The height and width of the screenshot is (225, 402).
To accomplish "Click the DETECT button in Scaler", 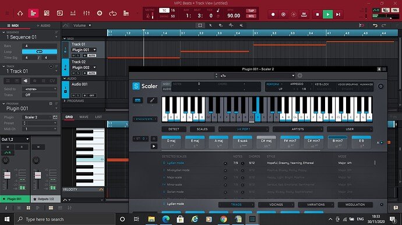I will pos(174,129).
